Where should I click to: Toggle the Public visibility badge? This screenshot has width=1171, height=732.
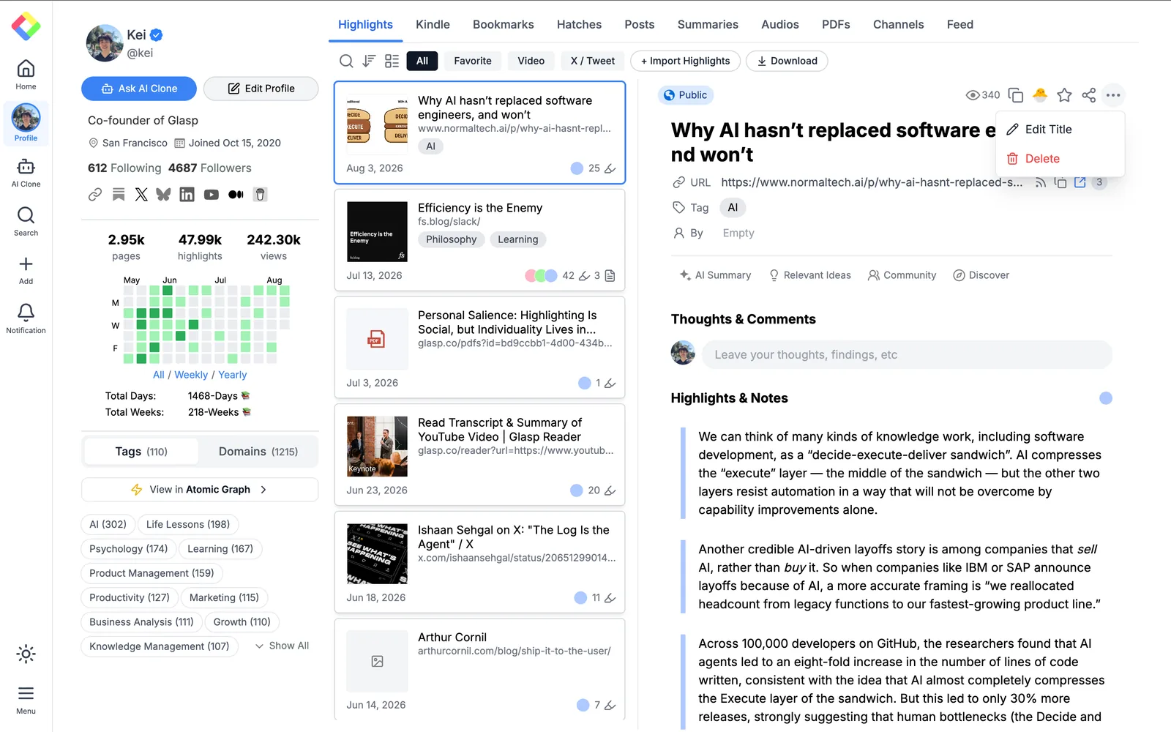pos(686,95)
